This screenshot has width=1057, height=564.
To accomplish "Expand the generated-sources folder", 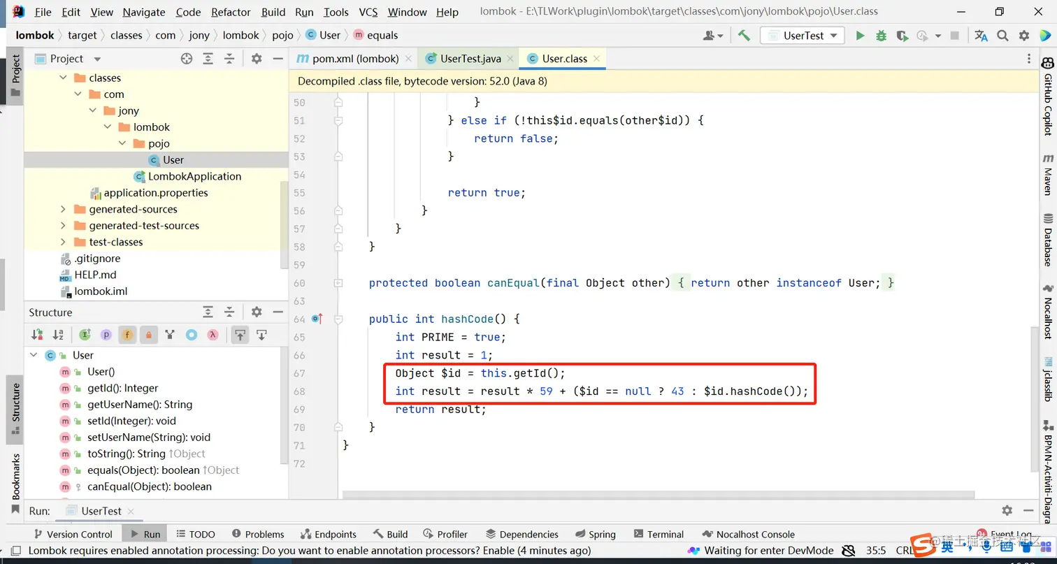I will tap(63, 209).
